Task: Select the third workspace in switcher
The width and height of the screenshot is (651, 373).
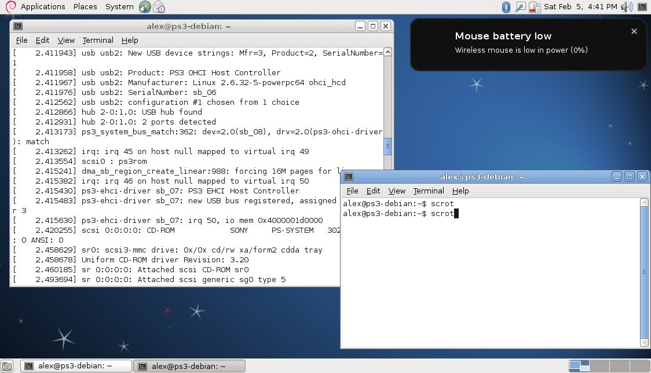Action: [619, 366]
